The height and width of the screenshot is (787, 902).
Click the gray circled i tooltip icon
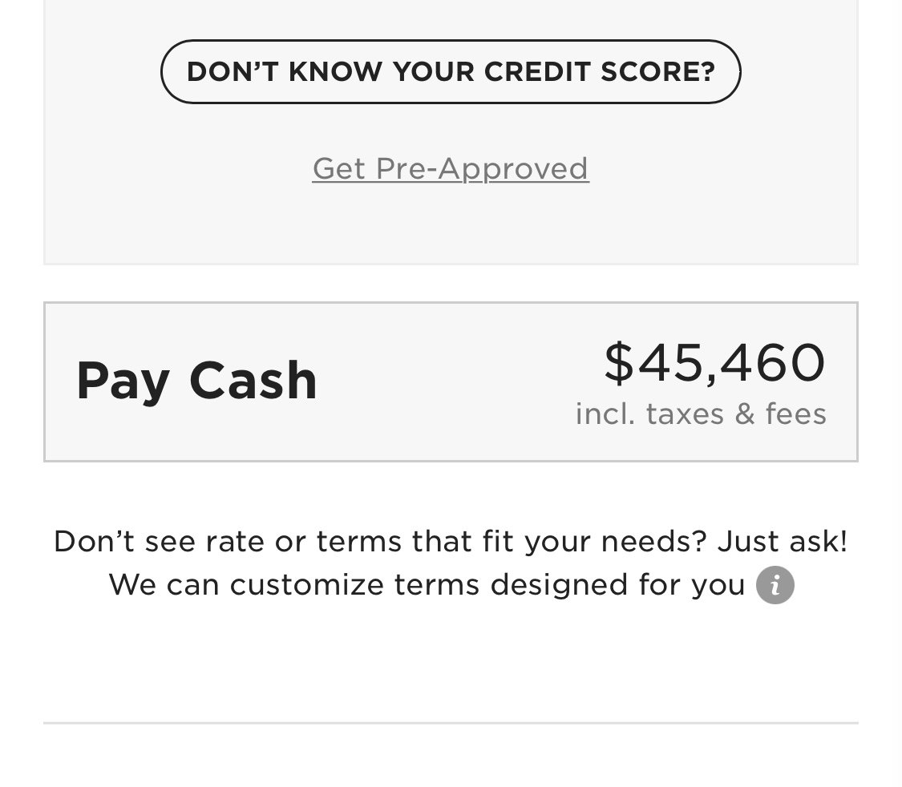click(775, 585)
